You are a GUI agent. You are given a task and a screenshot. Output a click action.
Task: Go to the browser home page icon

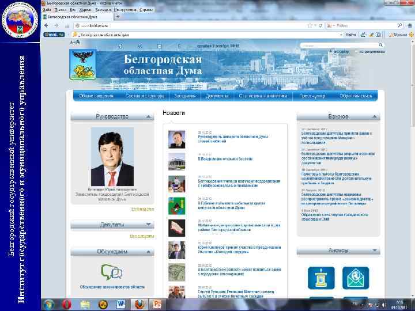tap(410, 26)
